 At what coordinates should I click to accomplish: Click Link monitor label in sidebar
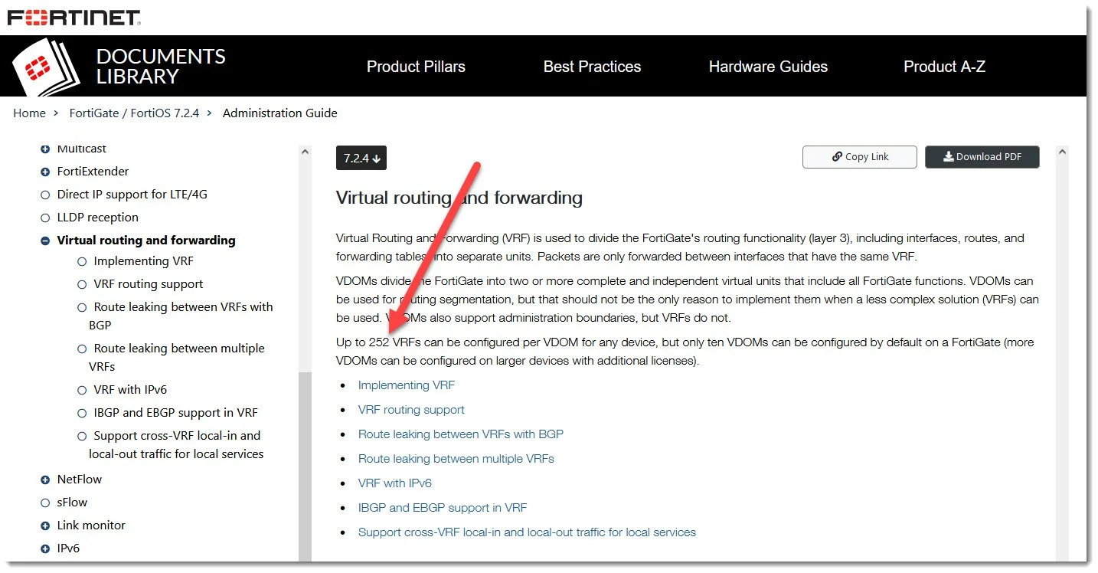(91, 526)
